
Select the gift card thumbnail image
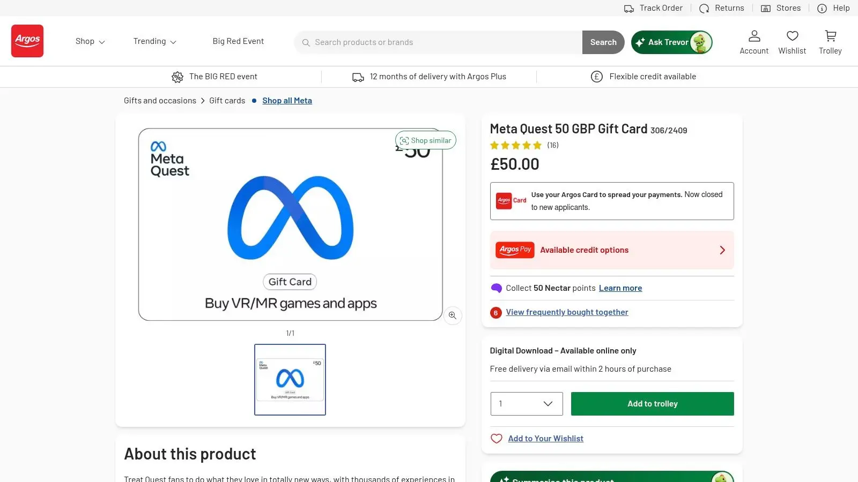click(290, 380)
